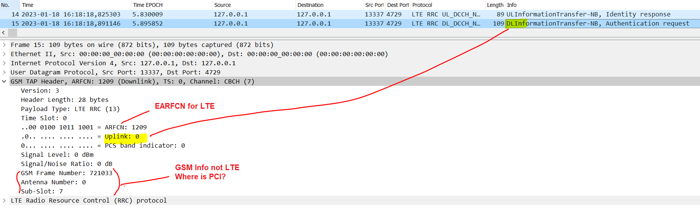Sort by the Length column header
Image resolution: width=700 pixels, height=211 pixels.
pyautogui.click(x=495, y=5)
